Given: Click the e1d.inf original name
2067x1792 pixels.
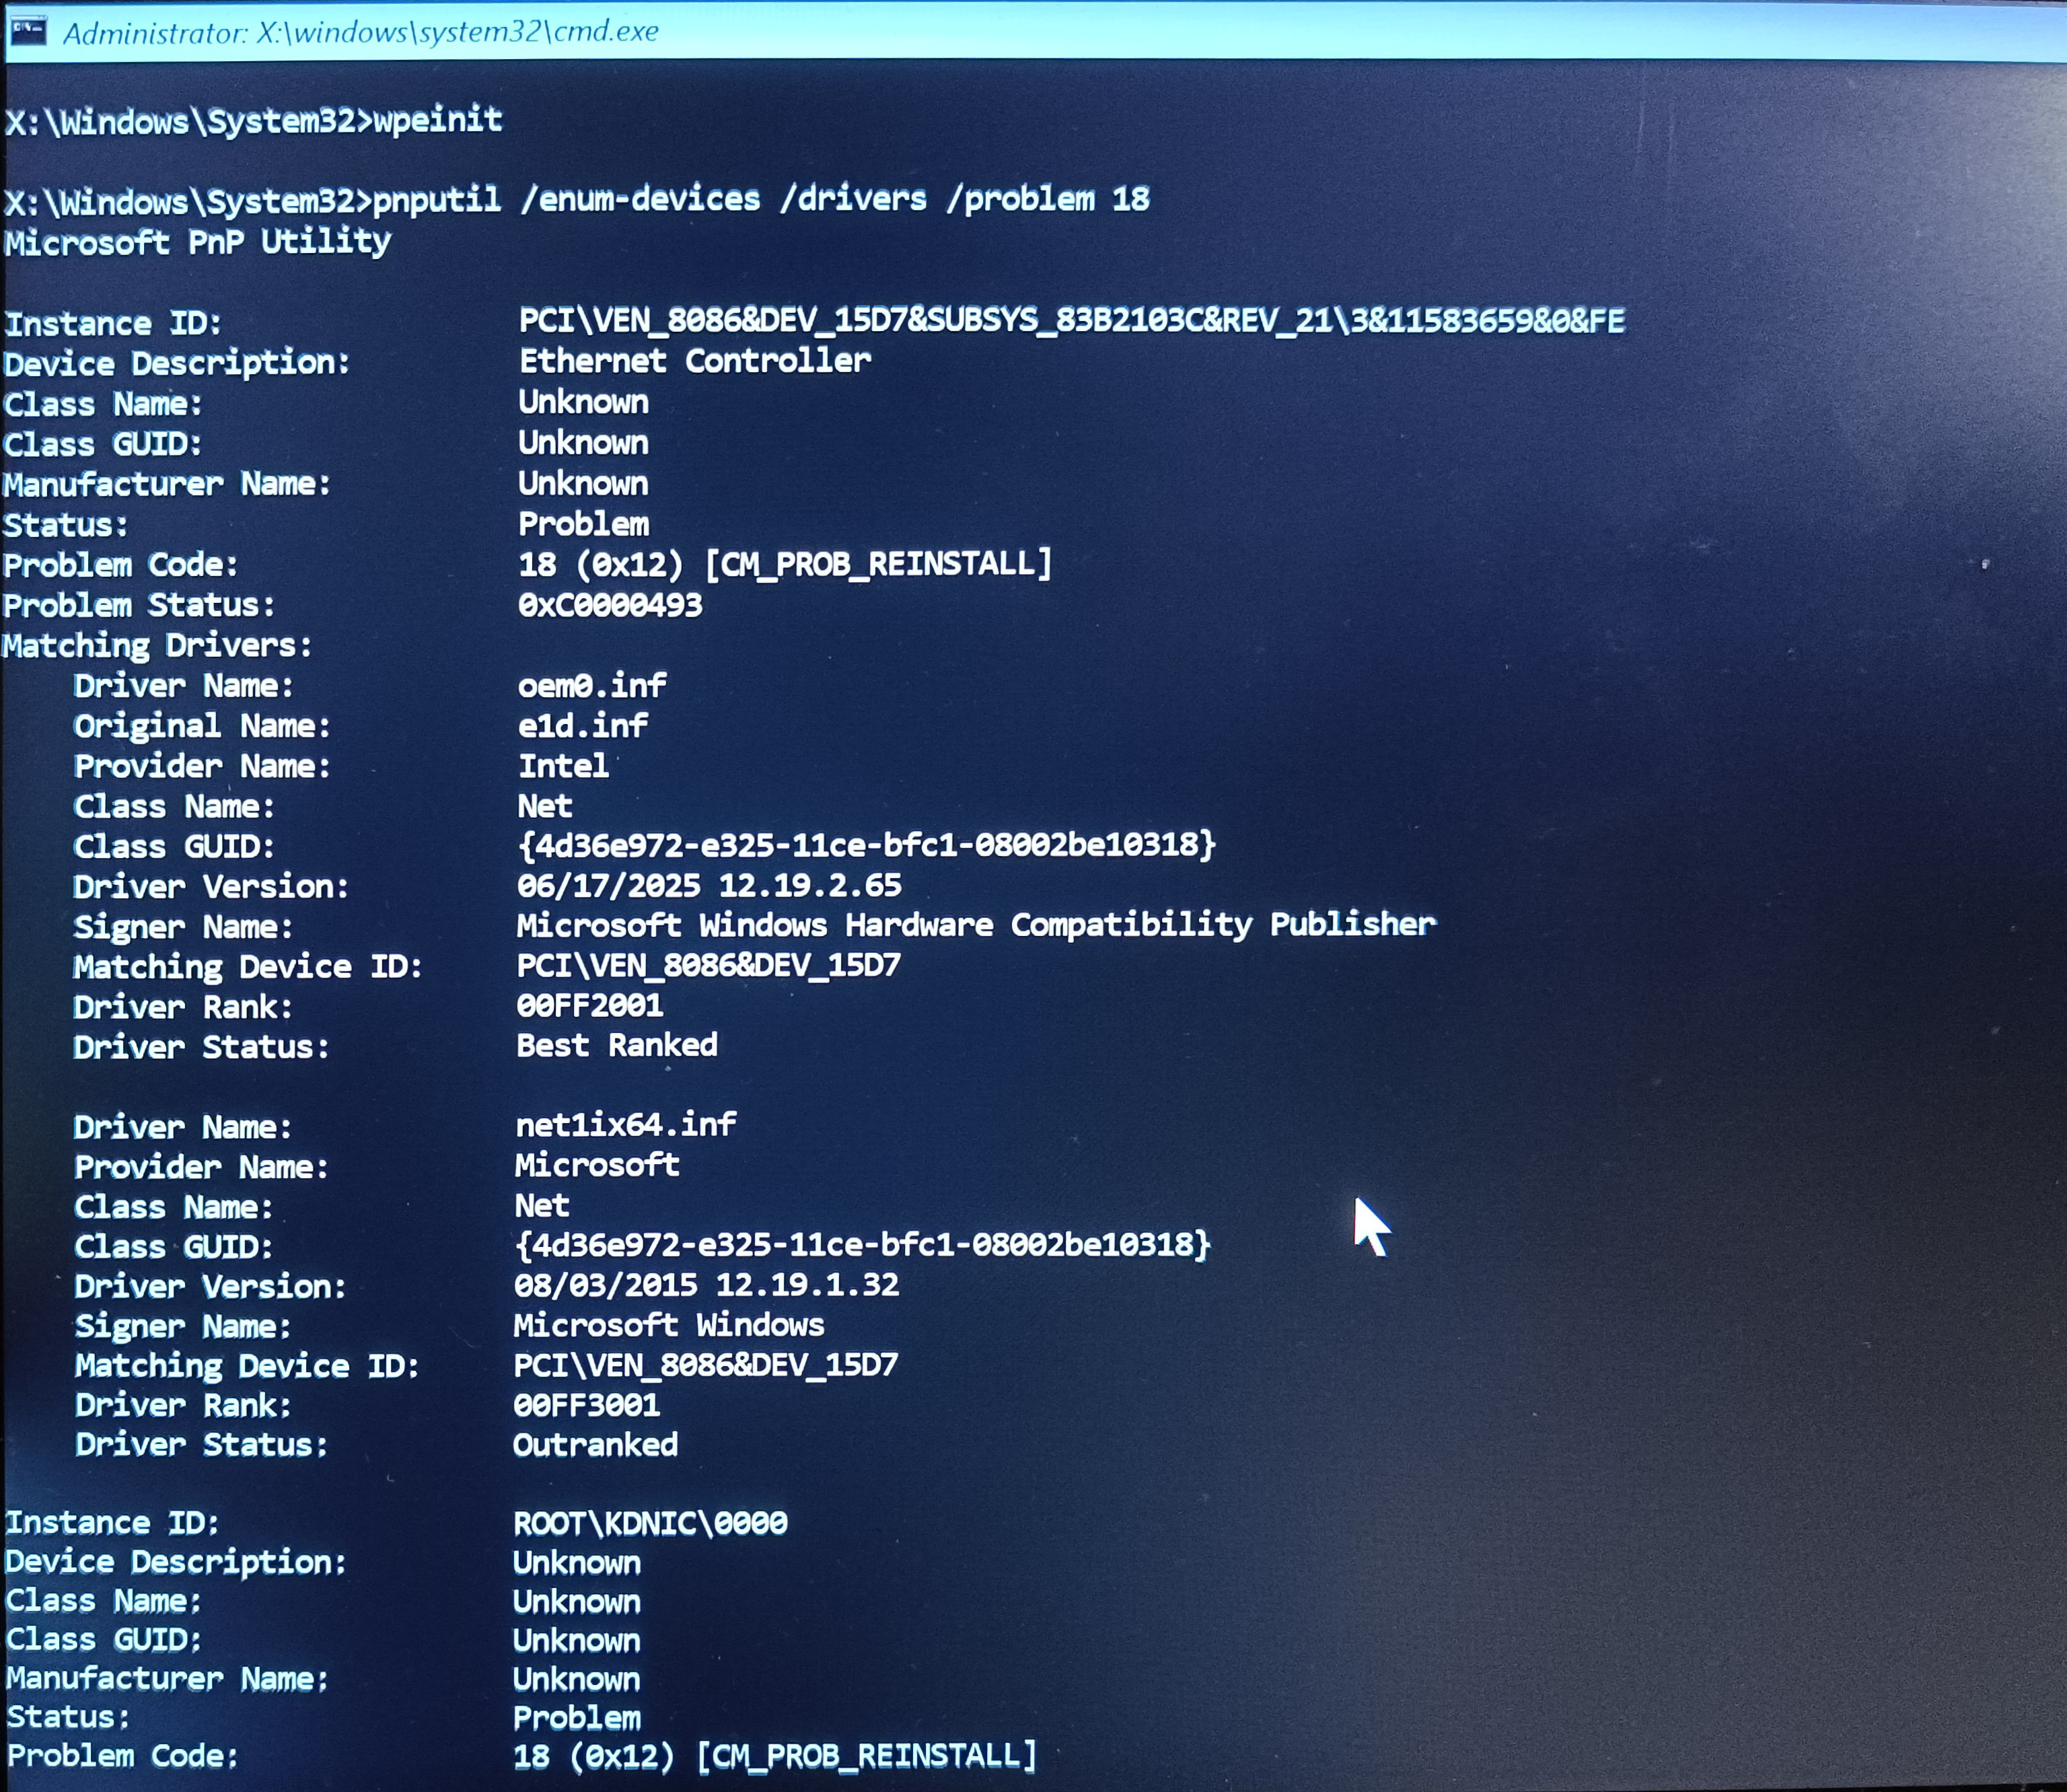Looking at the screenshot, I should pyautogui.click(x=582, y=725).
